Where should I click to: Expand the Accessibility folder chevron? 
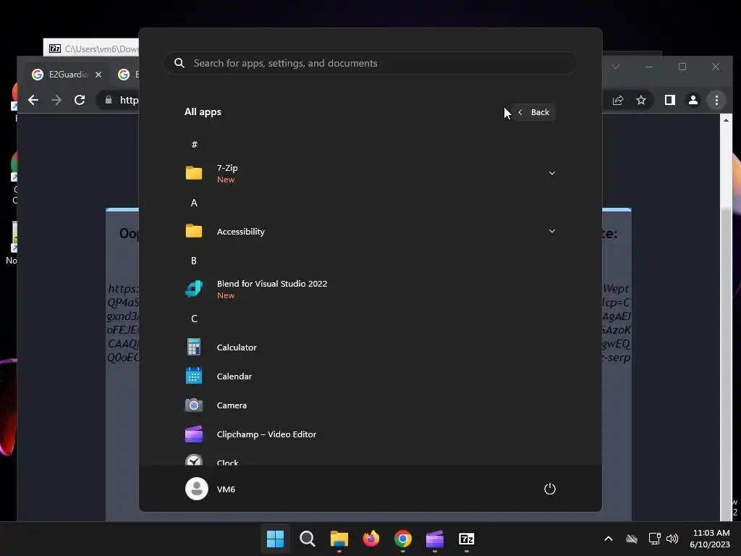point(551,231)
